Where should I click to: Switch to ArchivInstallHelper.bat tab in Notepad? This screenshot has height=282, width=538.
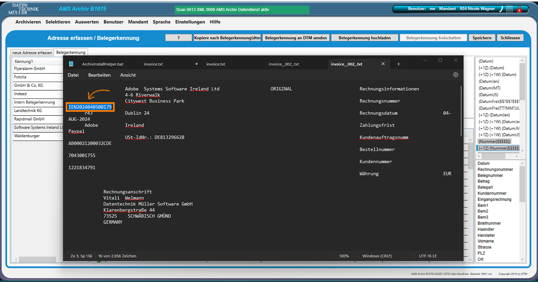103,64
